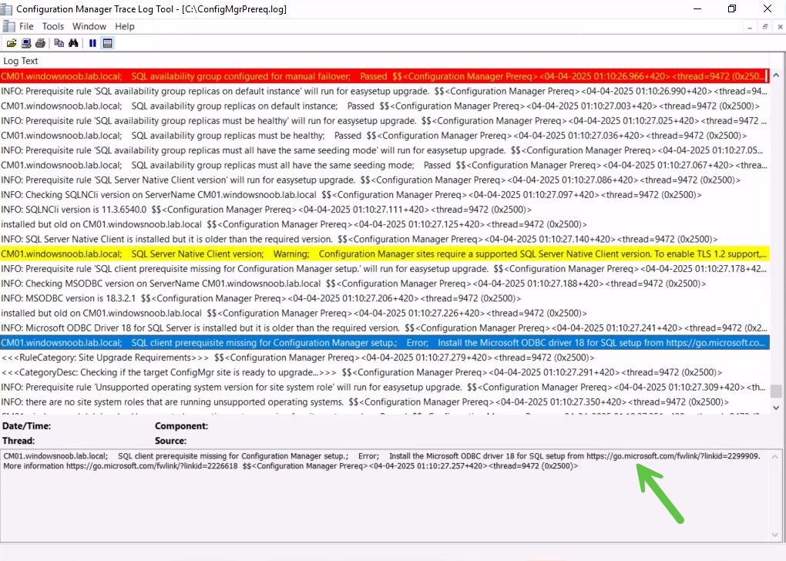Select INFO row 'same seeding mode will run for easysetup upgrade'
Image resolution: width=786 pixels, height=561 pixels.
(x=385, y=150)
